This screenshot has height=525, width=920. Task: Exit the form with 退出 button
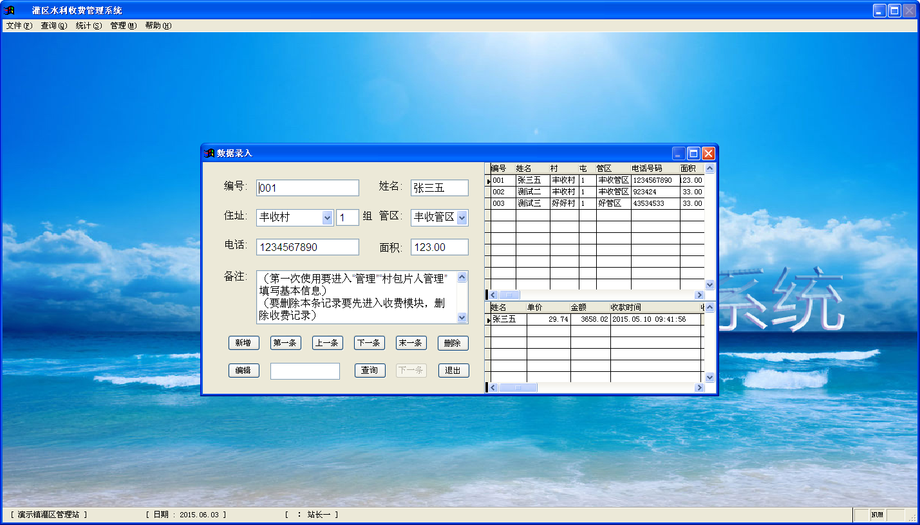[453, 371]
